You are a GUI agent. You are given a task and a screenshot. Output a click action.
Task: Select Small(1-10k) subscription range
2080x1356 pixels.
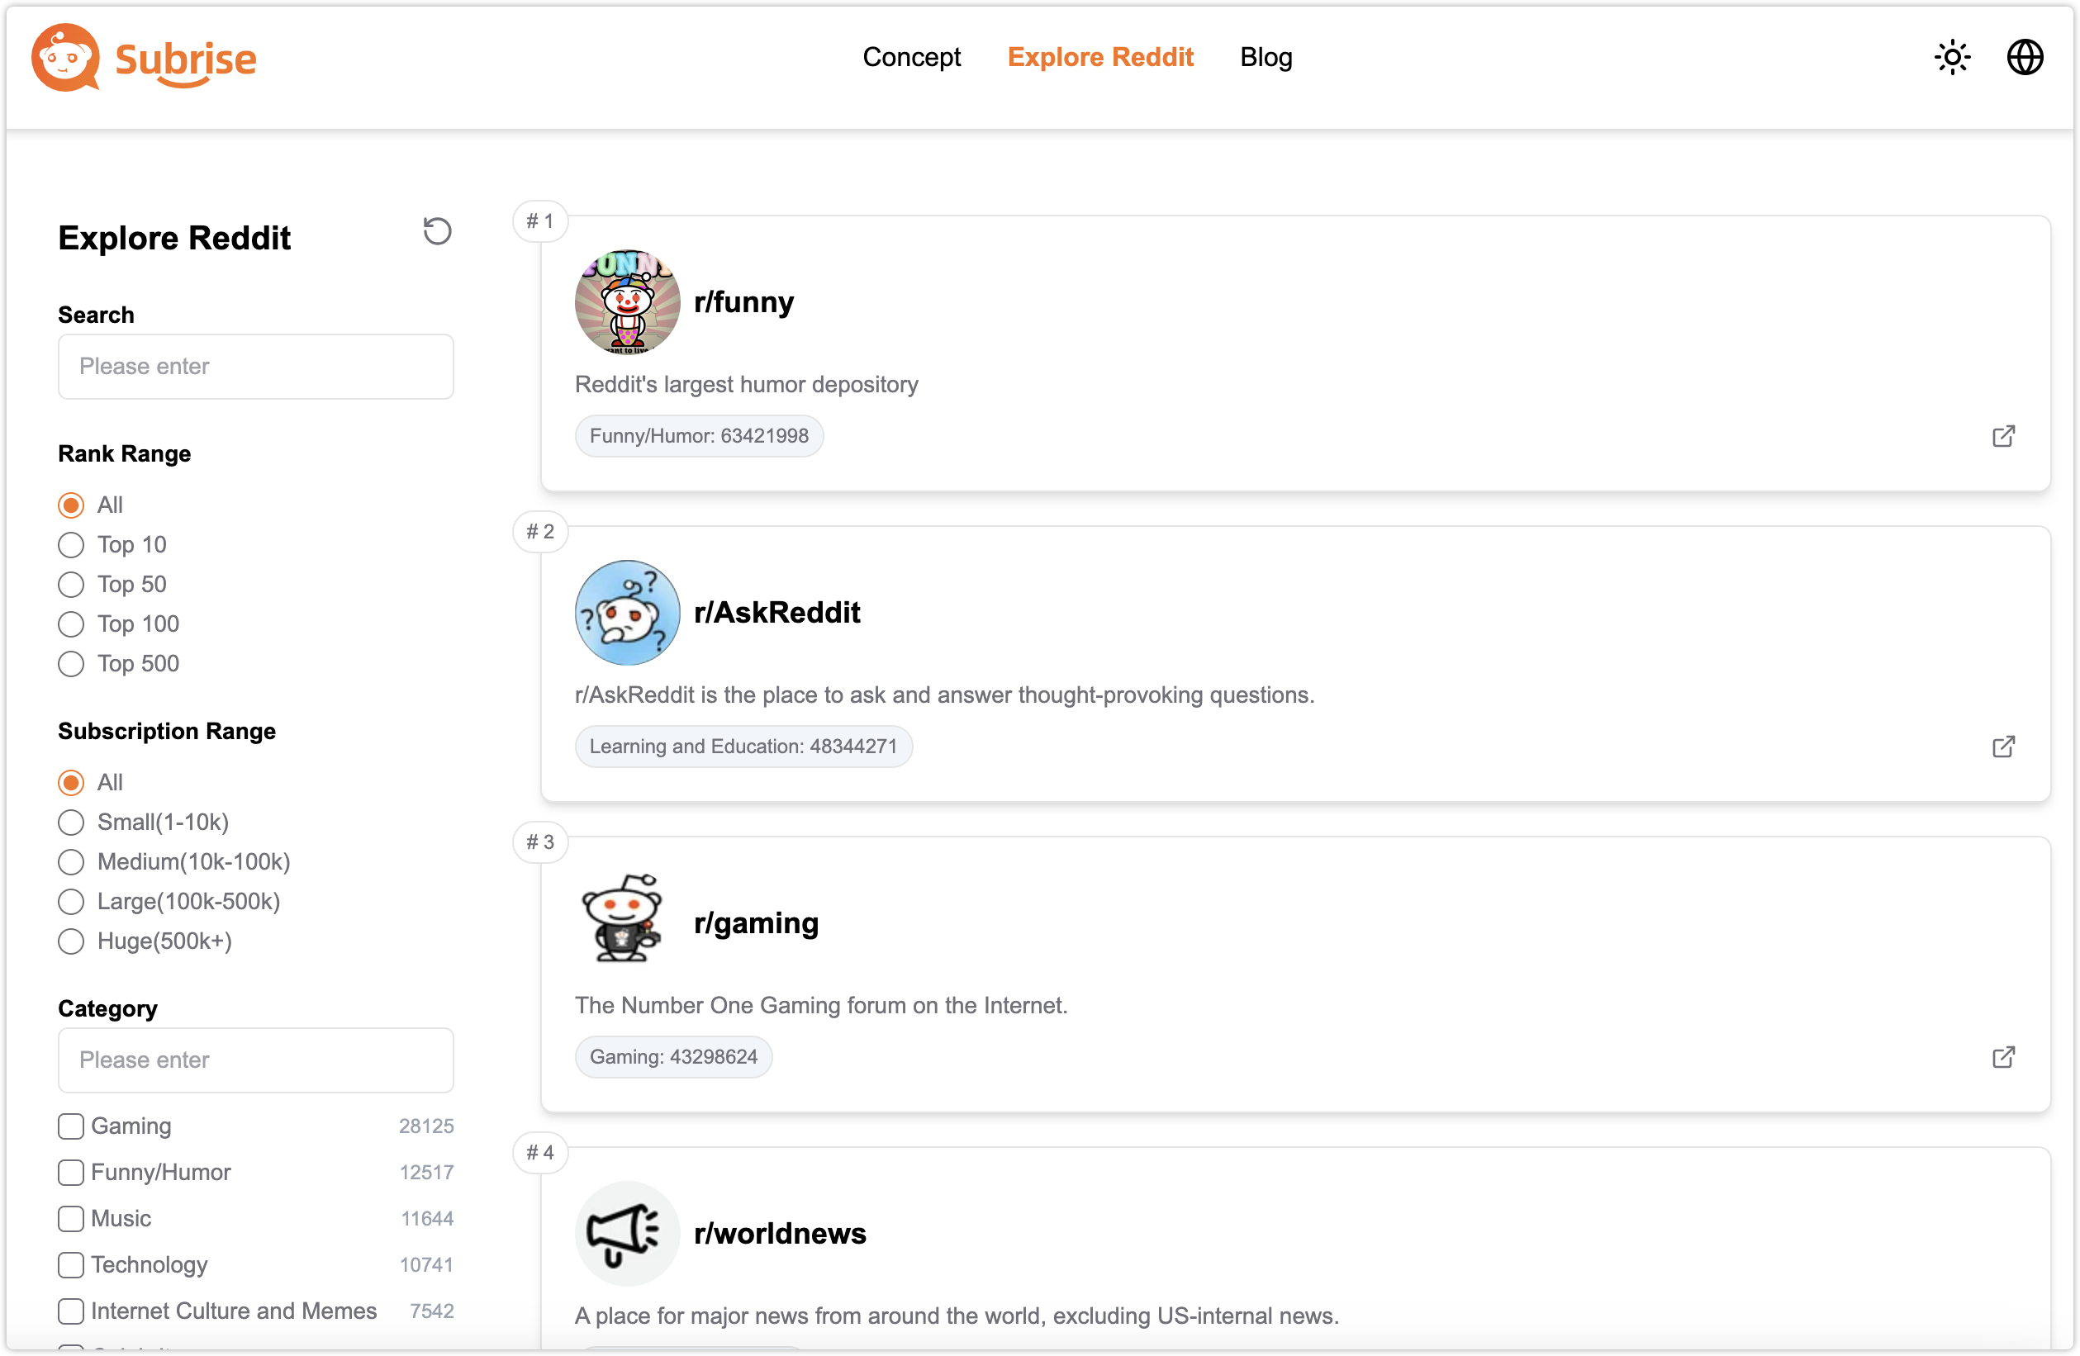pyautogui.click(x=71, y=823)
